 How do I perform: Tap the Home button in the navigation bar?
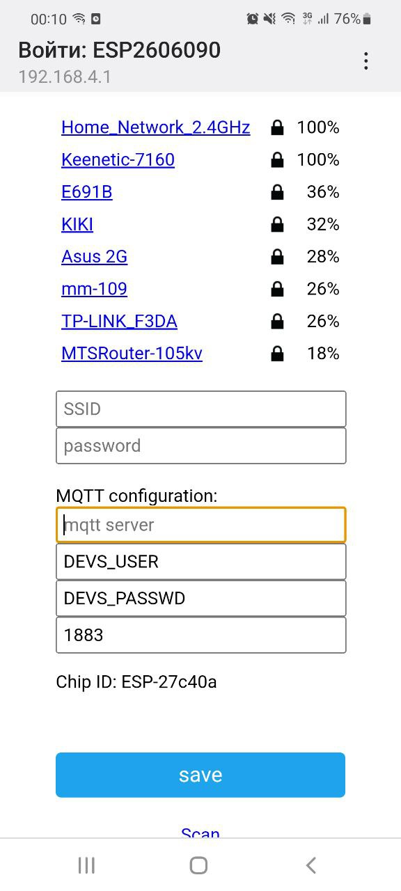tap(198, 865)
